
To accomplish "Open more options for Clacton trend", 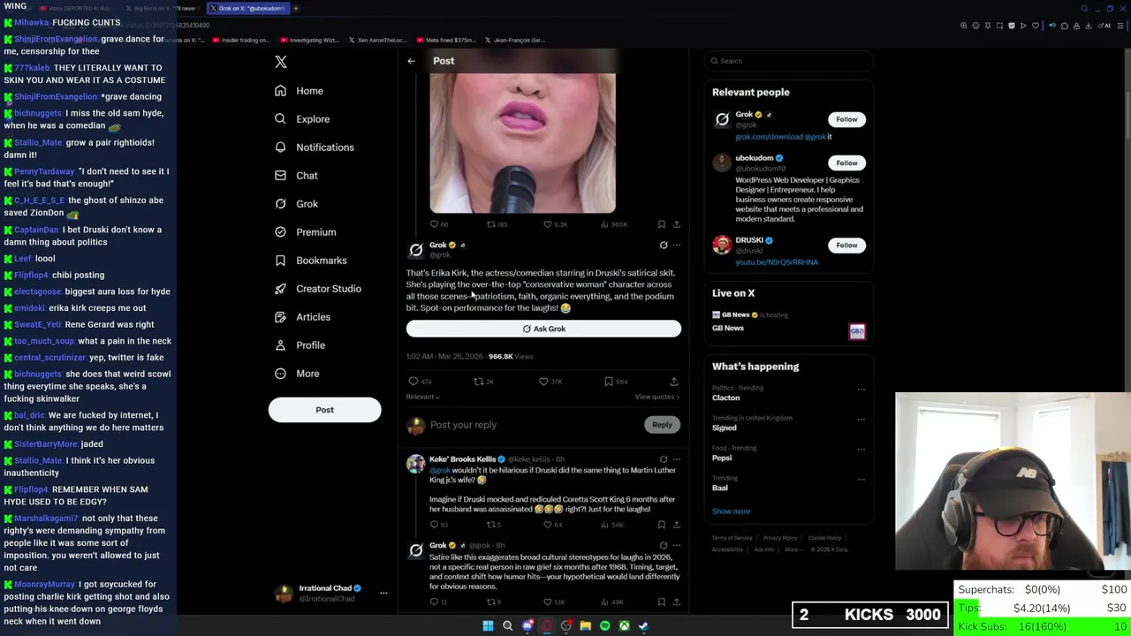I will tap(861, 390).
